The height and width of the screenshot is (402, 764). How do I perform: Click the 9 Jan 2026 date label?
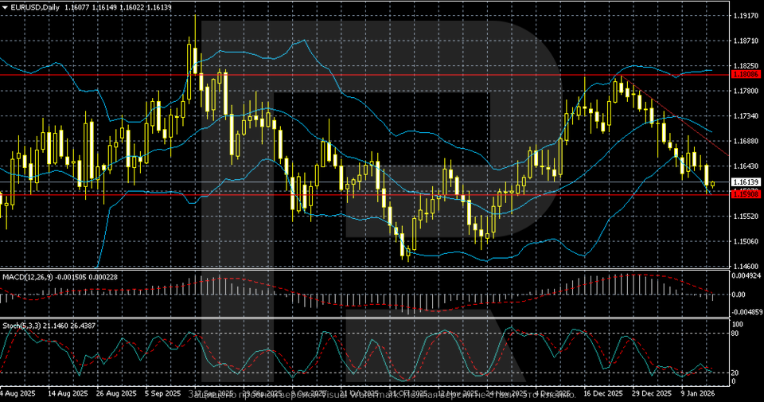click(x=697, y=393)
